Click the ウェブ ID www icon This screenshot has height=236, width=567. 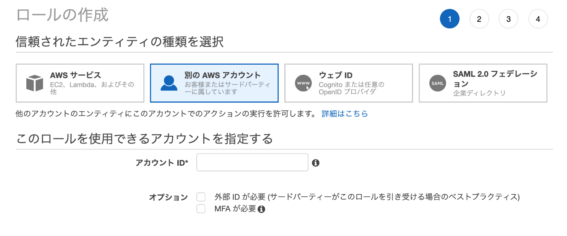303,83
